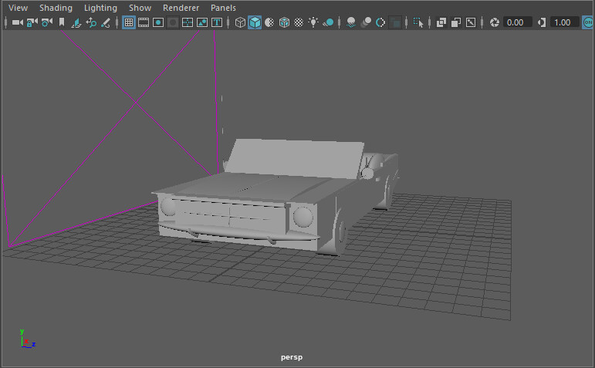
Task: Enable Wireframe on Shaded icon
Action: tap(284, 22)
